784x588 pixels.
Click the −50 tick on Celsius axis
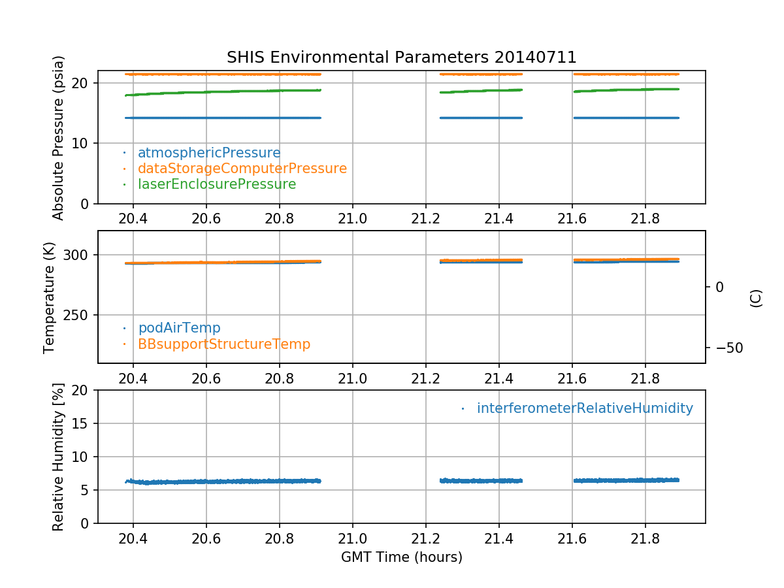pyautogui.click(x=725, y=348)
